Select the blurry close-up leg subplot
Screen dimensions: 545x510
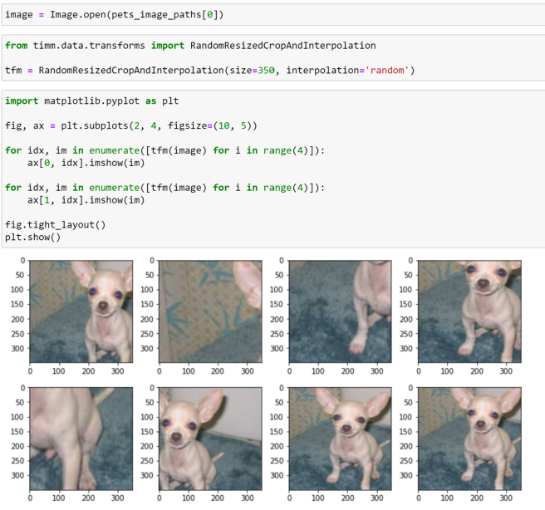click(81, 439)
